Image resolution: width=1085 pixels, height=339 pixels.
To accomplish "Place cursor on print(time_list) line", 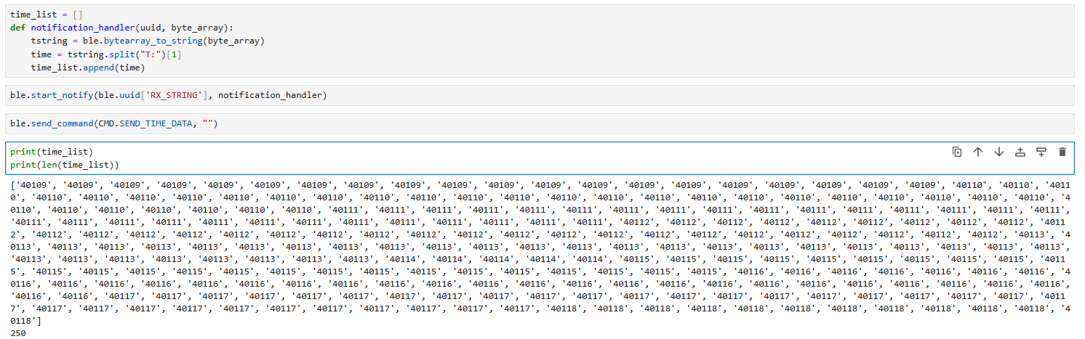I will (x=52, y=152).
